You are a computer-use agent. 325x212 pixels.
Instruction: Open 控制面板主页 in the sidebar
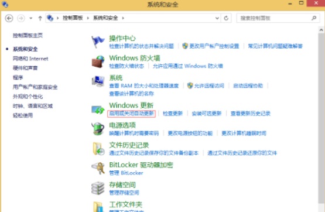point(28,36)
